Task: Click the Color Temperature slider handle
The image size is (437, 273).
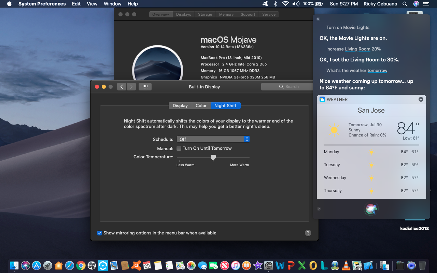Action: click(213, 157)
